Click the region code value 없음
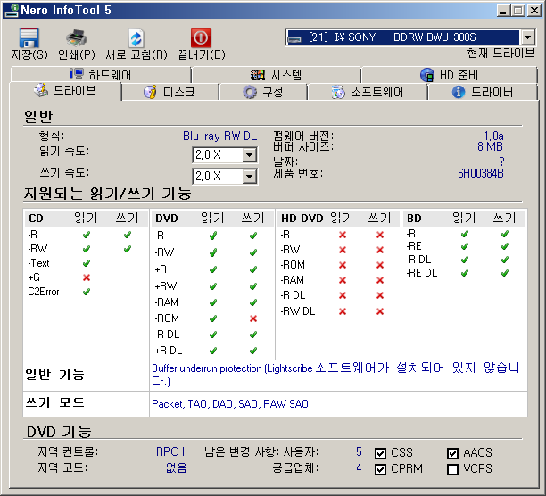Viewport: 546px width, 496px height. click(176, 467)
